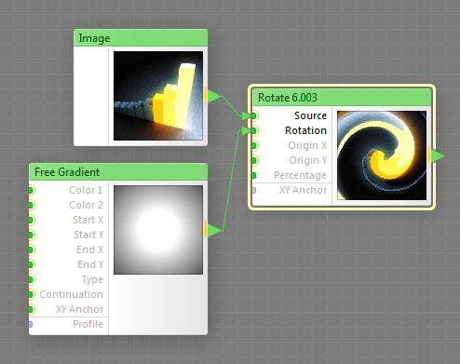
Task: Click the Profile blue connector
Action: (x=31, y=324)
